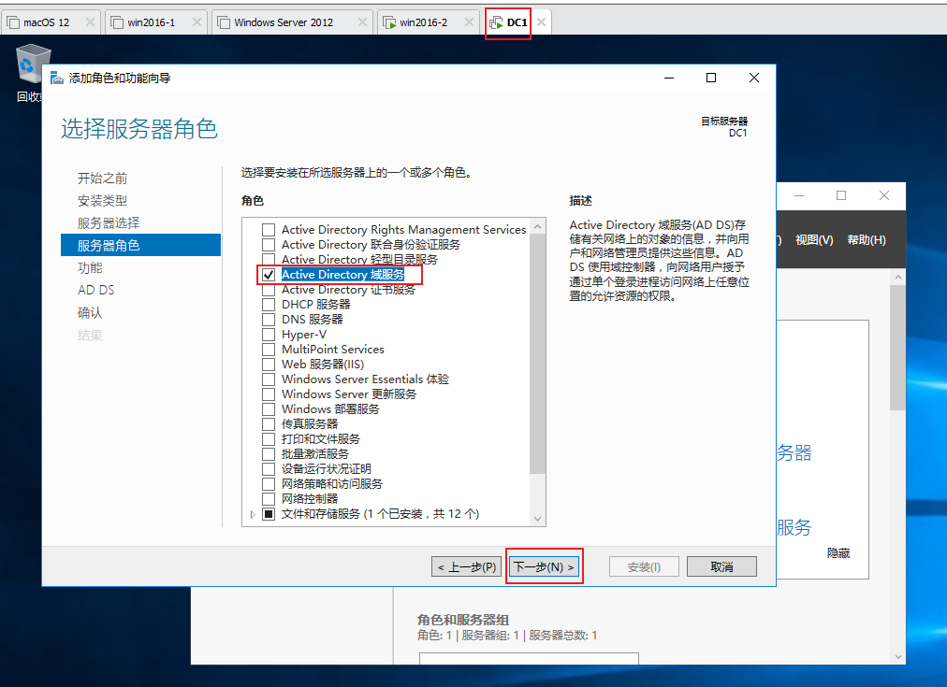Image resolution: width=947 pixels, height=687 pixels.
Task: Click 取消 button in wizard
Action: click(x=721, y=567)
